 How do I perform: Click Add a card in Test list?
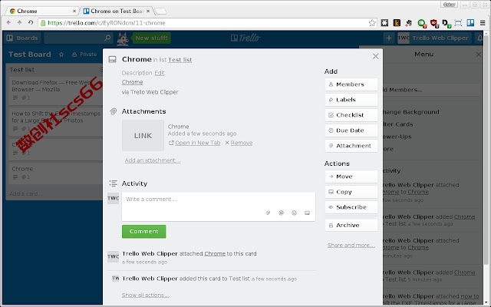click(26, 193)
